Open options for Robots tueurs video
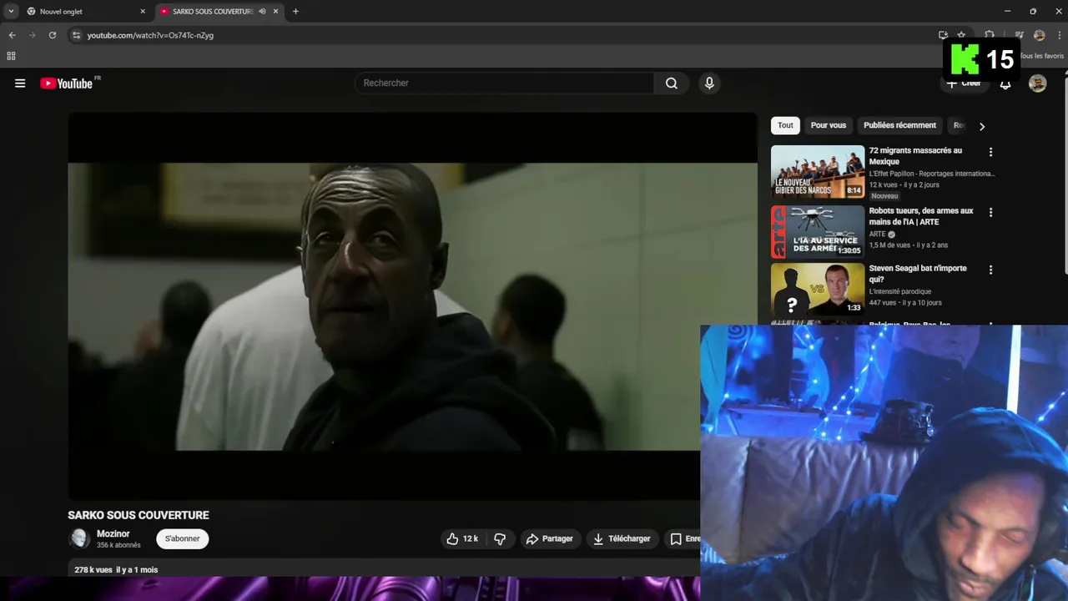1068x601 pixels. (x=990, y=213)
